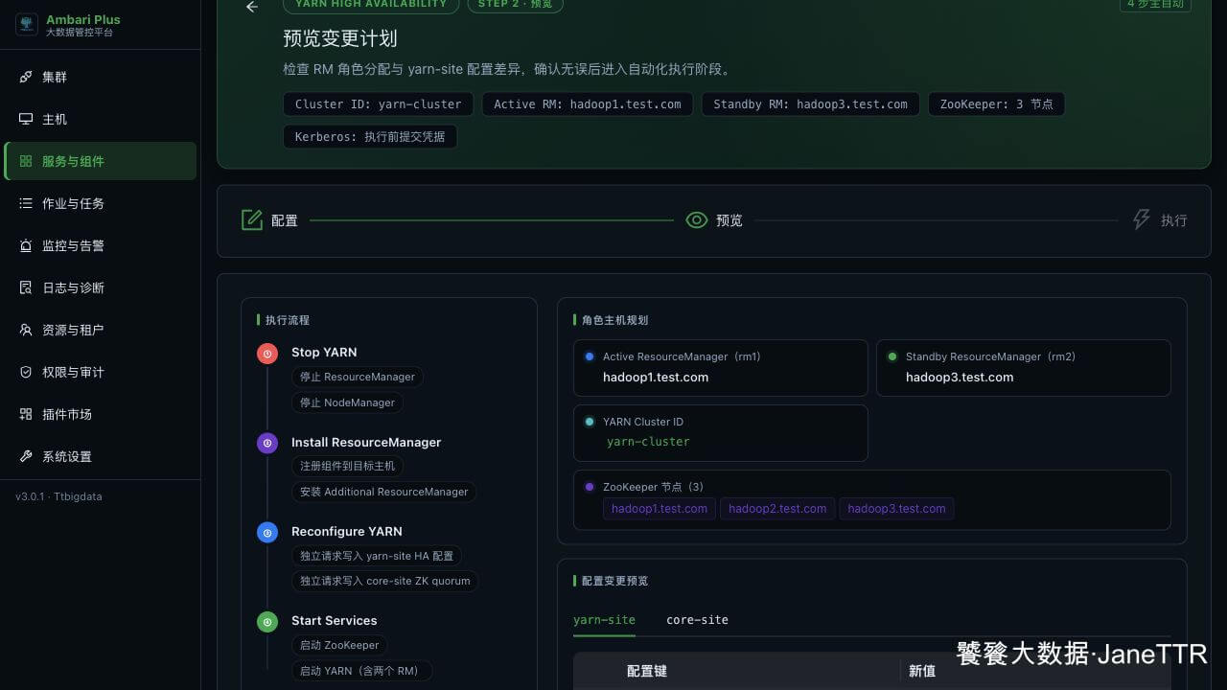Click the red Stop YARN step icon
1227x690 pixels.
pos(267,354)
